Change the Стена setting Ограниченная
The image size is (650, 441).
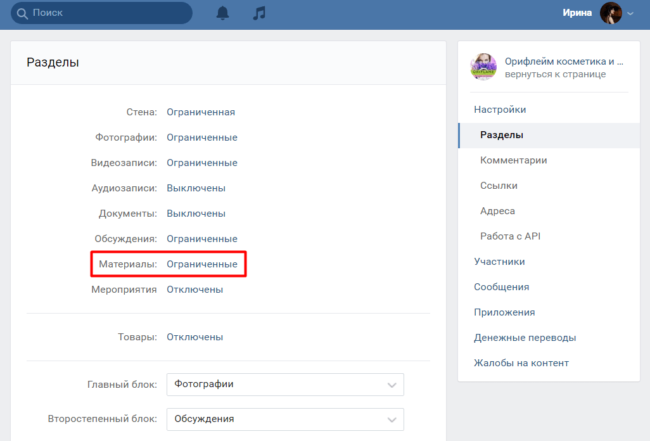point(201,112)
